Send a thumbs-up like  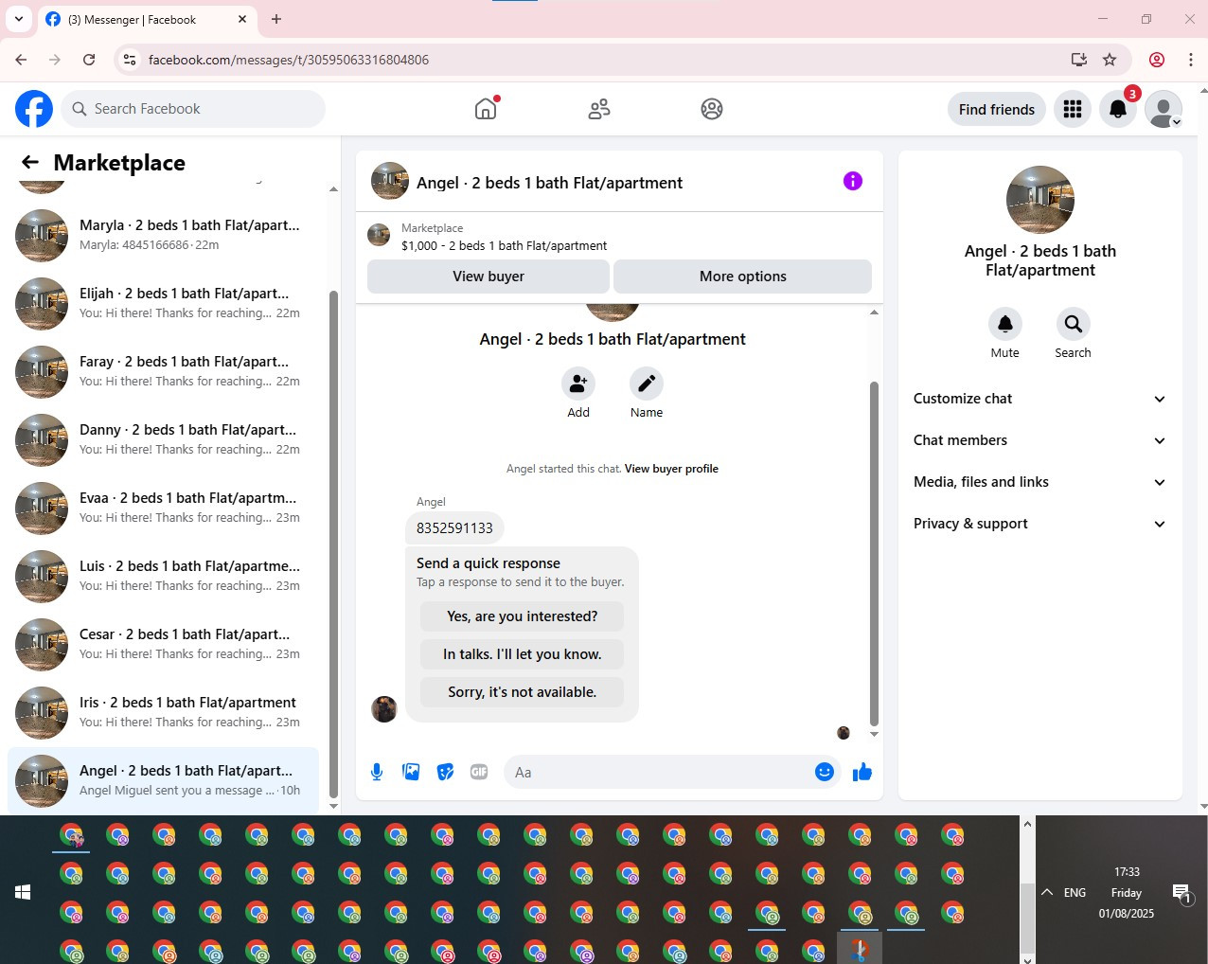pos(862,772)
